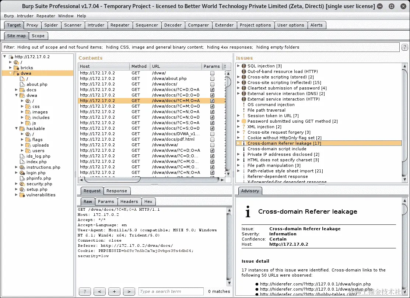Viewport: 410px width, 298px height.
Task: Expand Session token in URL [7] group
Action: tap(238, 116)
